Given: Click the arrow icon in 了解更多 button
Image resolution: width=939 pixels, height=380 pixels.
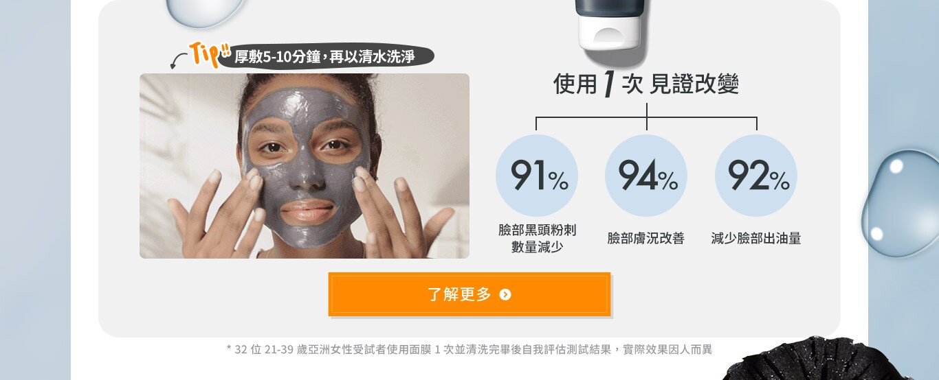Looking at the screenshot, I should (x=505, y=295).
